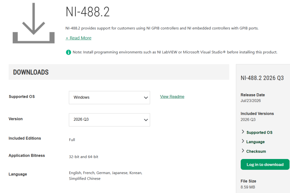Expand the Read More link
The width and height of the screenshot is (290, 193).
point(78,38)
